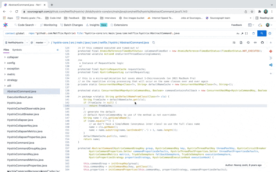The width and height of the screenshot is (276, 172).
Task: Toggle regular expression search mode
Action: click(242, 33)
